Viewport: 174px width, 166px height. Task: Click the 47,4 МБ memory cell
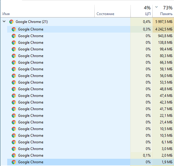click(163, 96)
